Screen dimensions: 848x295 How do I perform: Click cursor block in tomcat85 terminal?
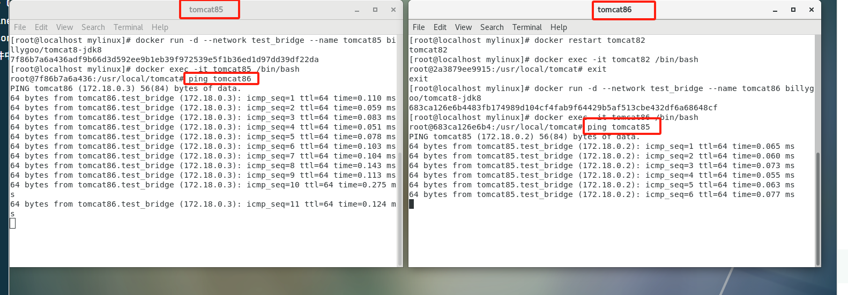[x=13, y=223]
